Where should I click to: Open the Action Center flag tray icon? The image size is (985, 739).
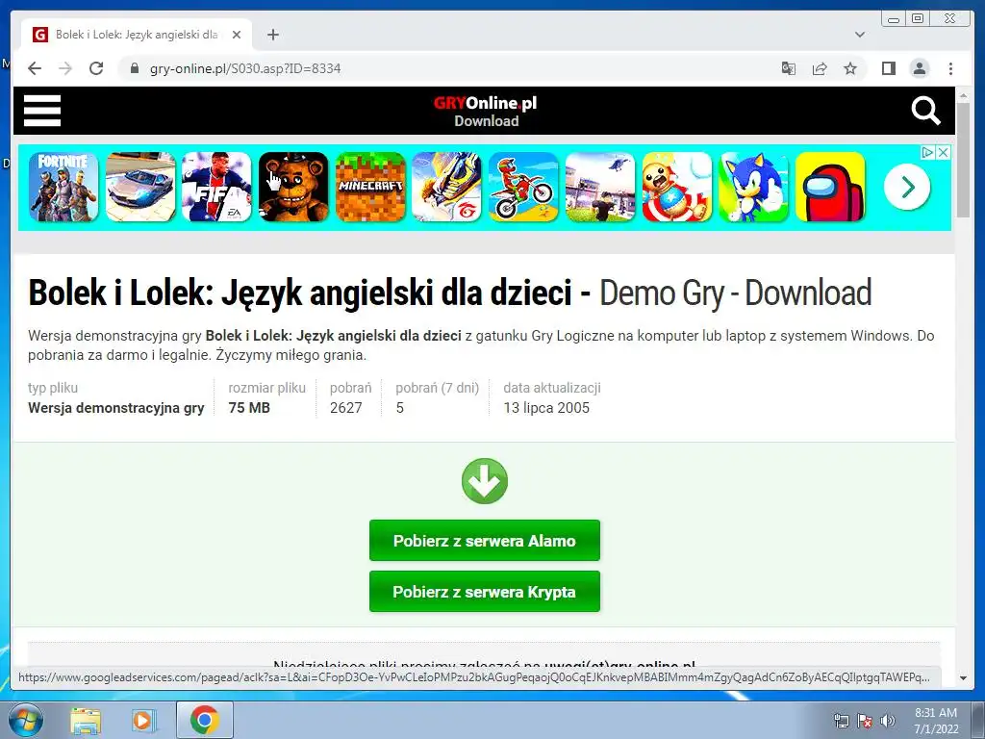pyautogui.click(x=865, y=721)
